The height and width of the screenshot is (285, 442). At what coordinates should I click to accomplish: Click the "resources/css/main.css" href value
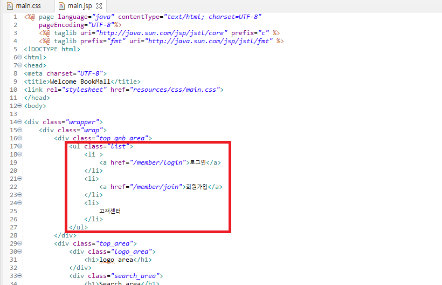click(175, 90)
